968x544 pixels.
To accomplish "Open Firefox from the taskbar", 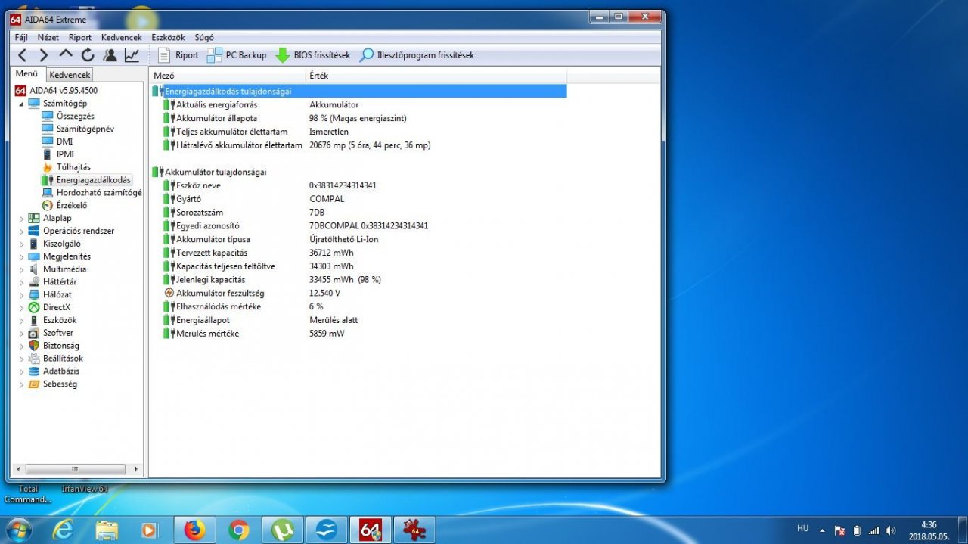I will click(x=194, y=530).
